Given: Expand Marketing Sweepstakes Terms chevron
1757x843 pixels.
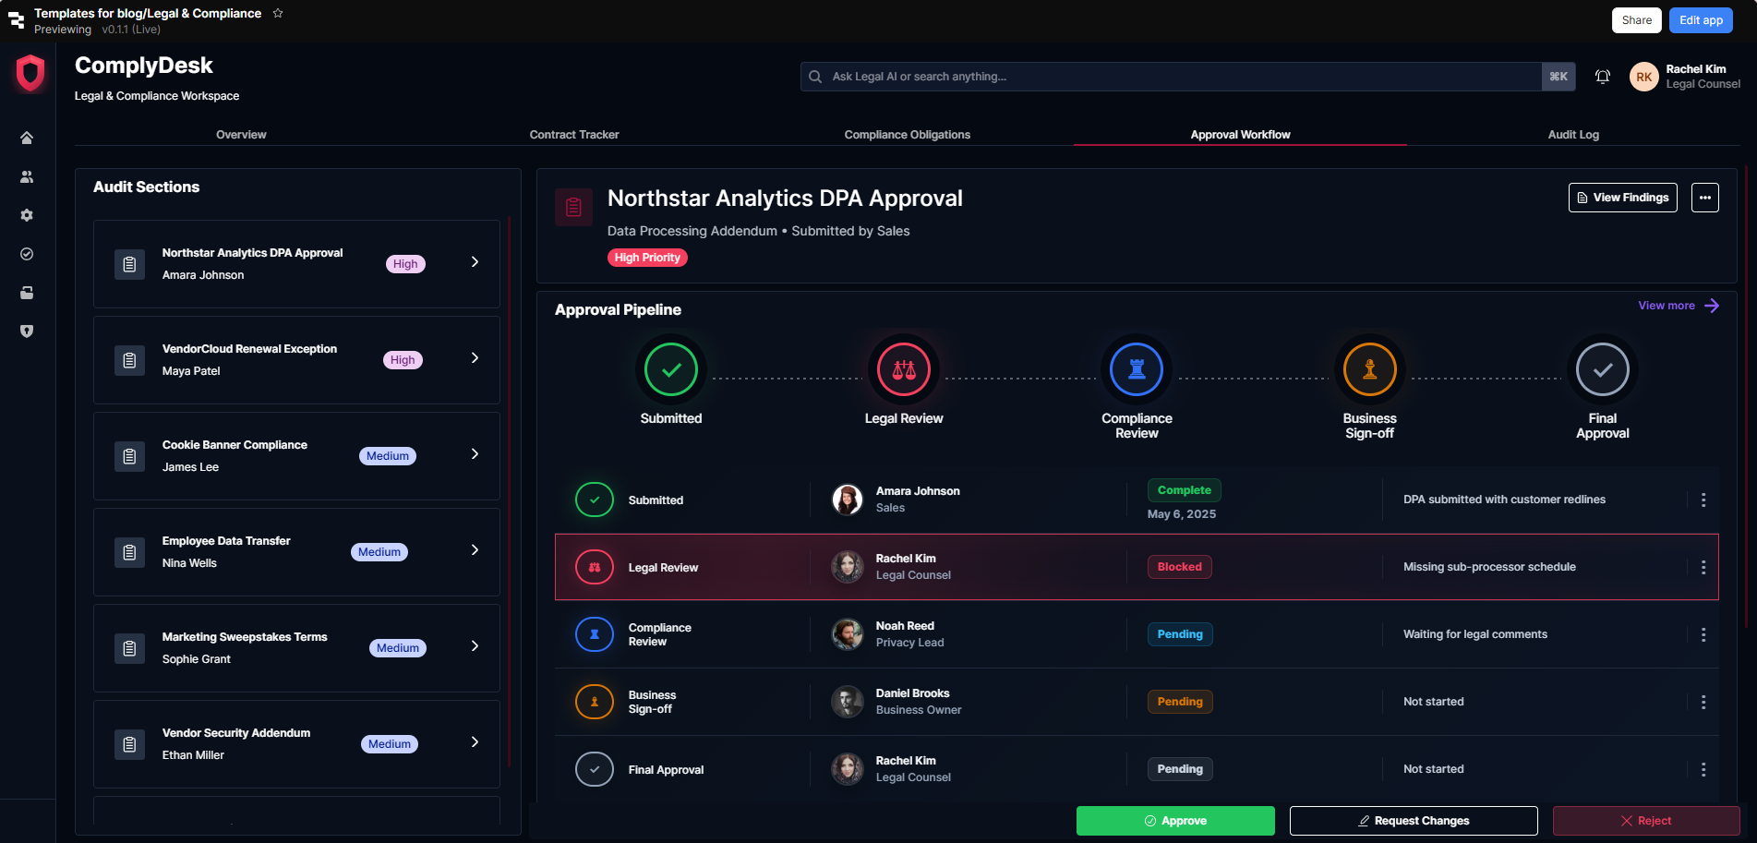Looking at the screenshot, I should click(x=475, y=646).
